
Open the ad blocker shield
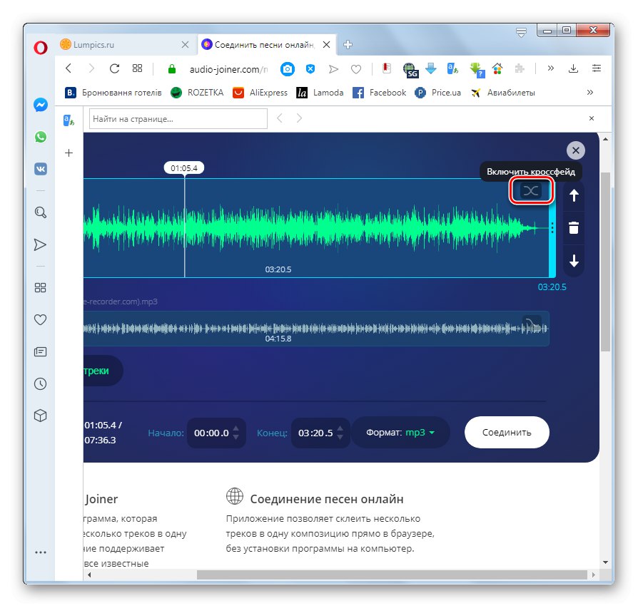pyautogui.click(x=310, y=69)
